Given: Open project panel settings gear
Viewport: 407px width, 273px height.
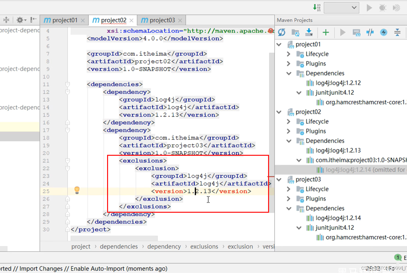Looking at the screenshot, I should pos(21,20).
